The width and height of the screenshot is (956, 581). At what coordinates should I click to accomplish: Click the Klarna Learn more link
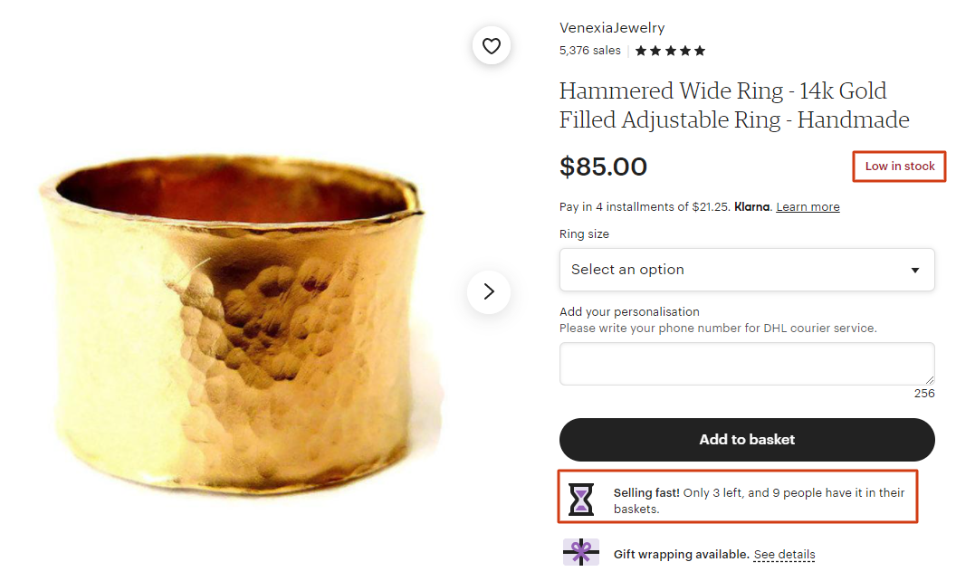[x=808, y=207]
